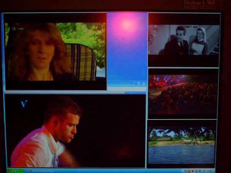
Task: Close the blue window behind the videos
Action: coord(144,84)
